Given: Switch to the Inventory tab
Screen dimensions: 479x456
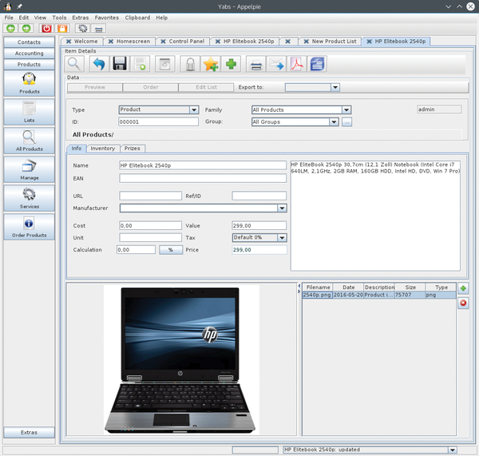Looking at the screenshot, I should 103,149.
